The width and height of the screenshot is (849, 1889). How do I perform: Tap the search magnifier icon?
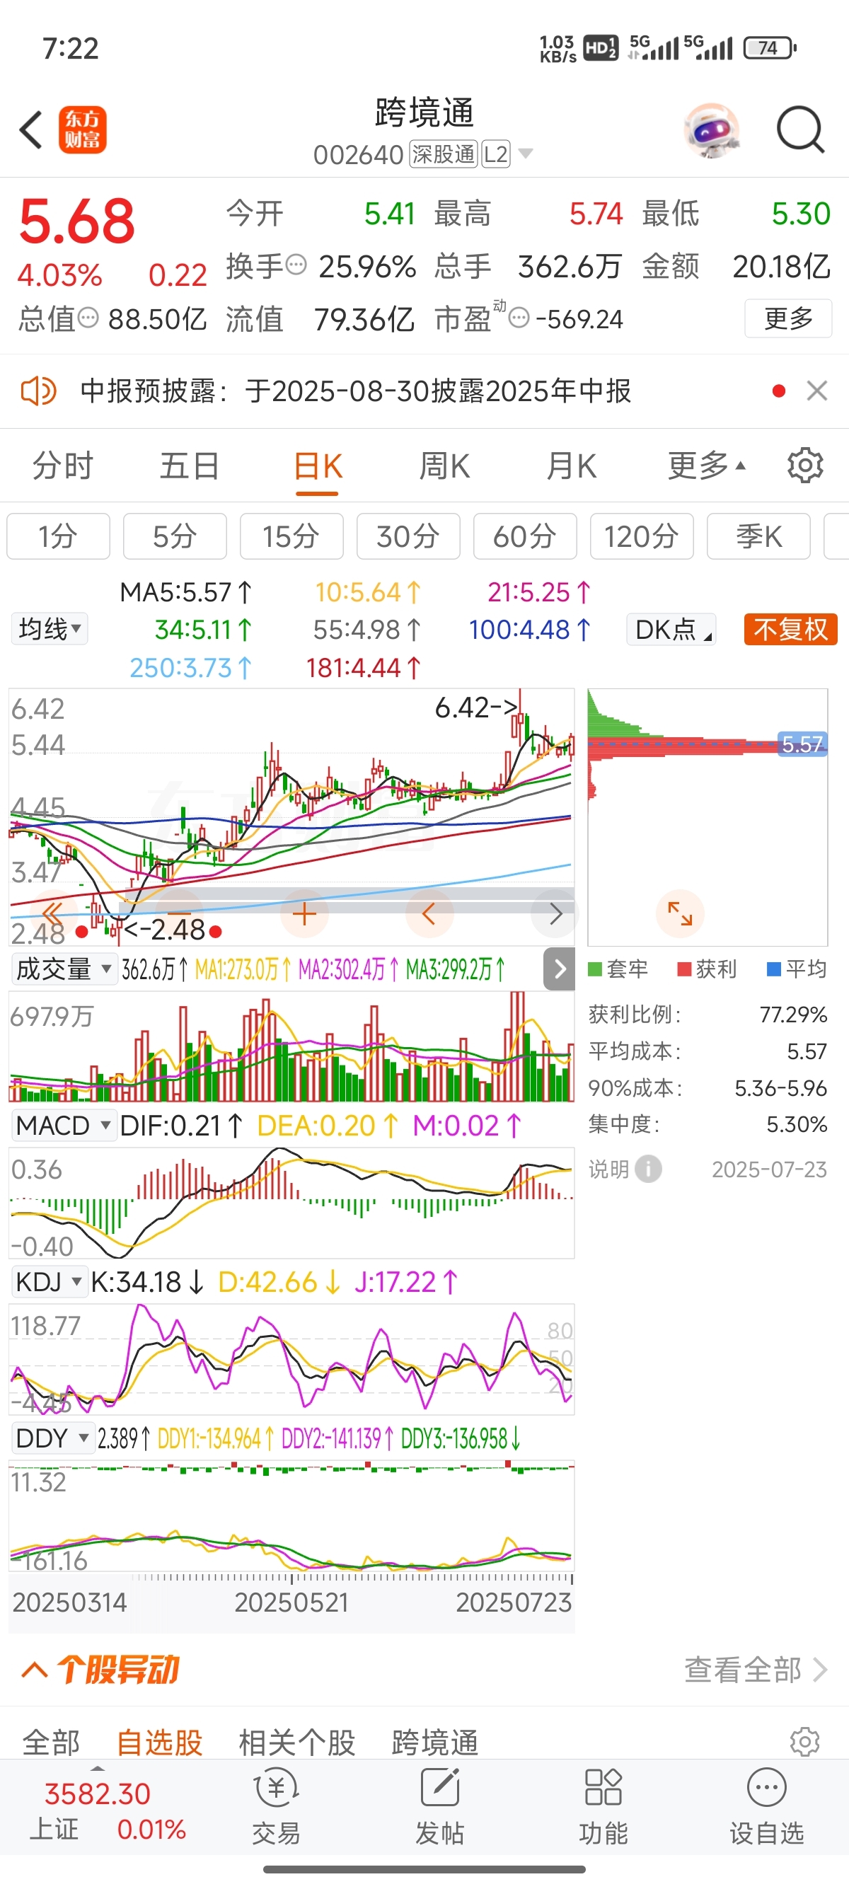point(801,130)
